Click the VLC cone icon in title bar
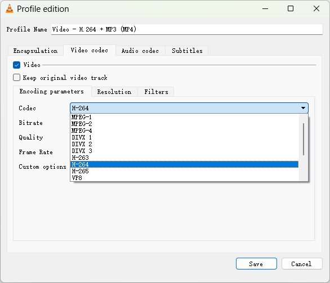 [x=9, y=9]
